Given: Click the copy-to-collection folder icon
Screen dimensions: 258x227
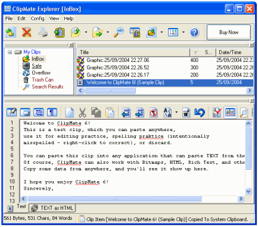Looking at the screenshot, I should coord(76,32).
